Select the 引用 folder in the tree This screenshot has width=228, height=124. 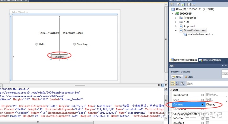tap(184, 22)
